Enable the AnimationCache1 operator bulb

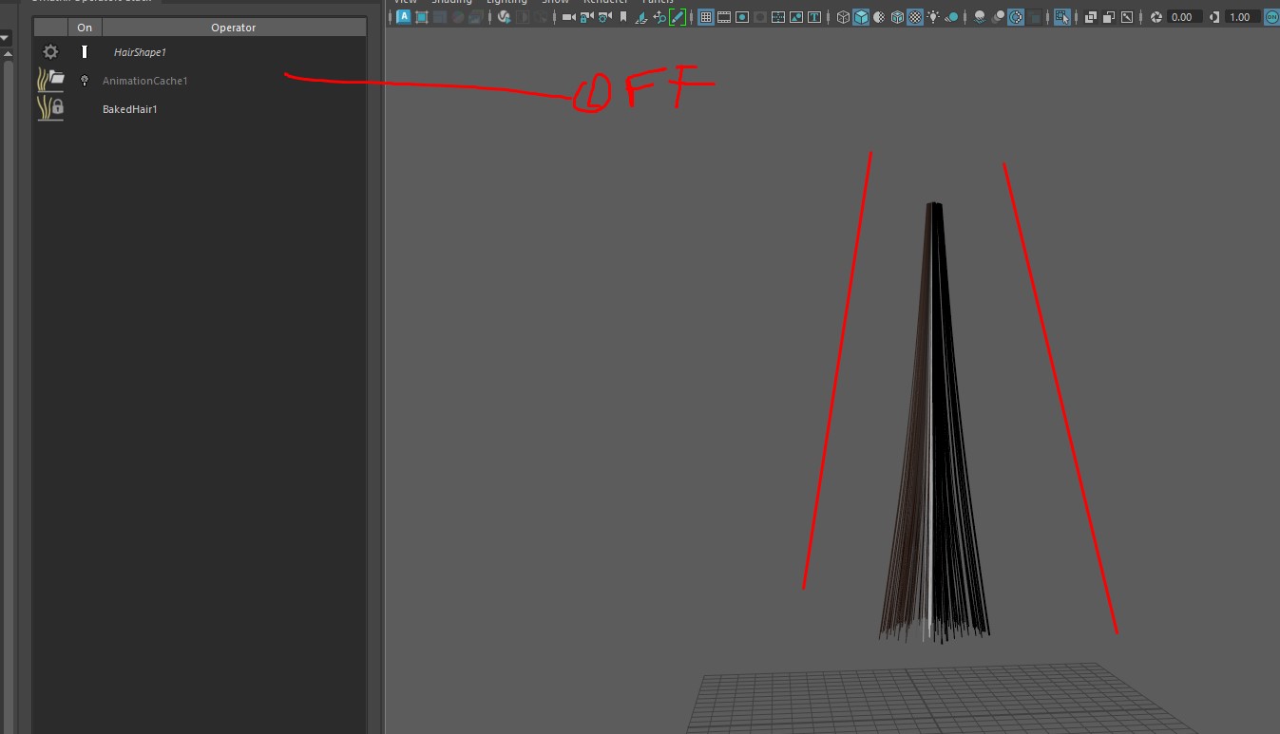85,81
